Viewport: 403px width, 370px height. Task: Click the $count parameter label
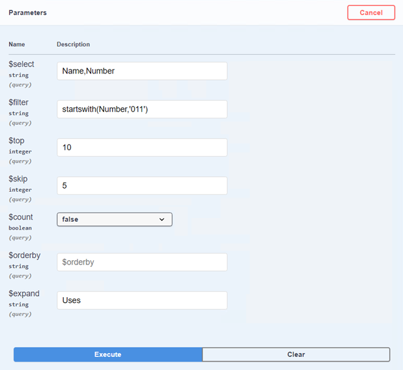[21, 217]
